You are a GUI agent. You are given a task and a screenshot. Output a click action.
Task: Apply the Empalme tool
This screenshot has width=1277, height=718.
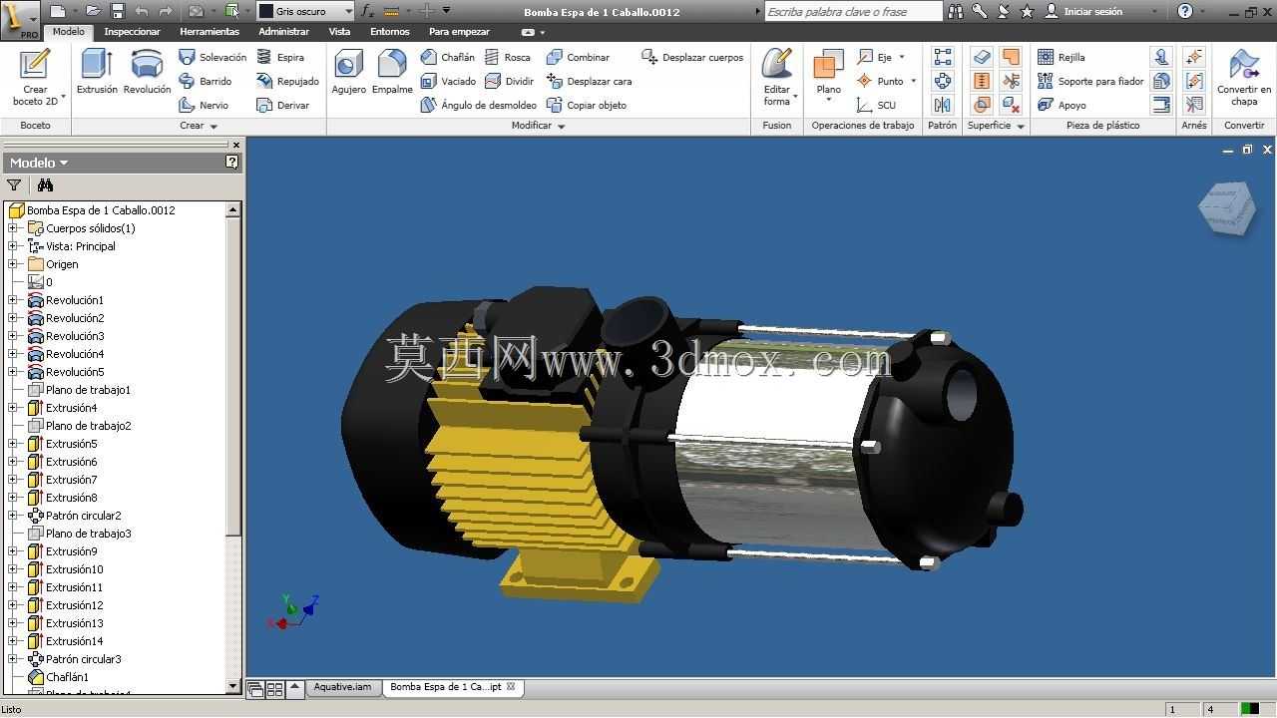392,72
